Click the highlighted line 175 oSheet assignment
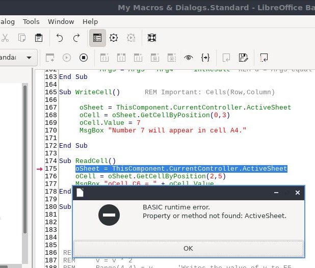This screenshot has width=315, height=268. click(x=181, y=169)
